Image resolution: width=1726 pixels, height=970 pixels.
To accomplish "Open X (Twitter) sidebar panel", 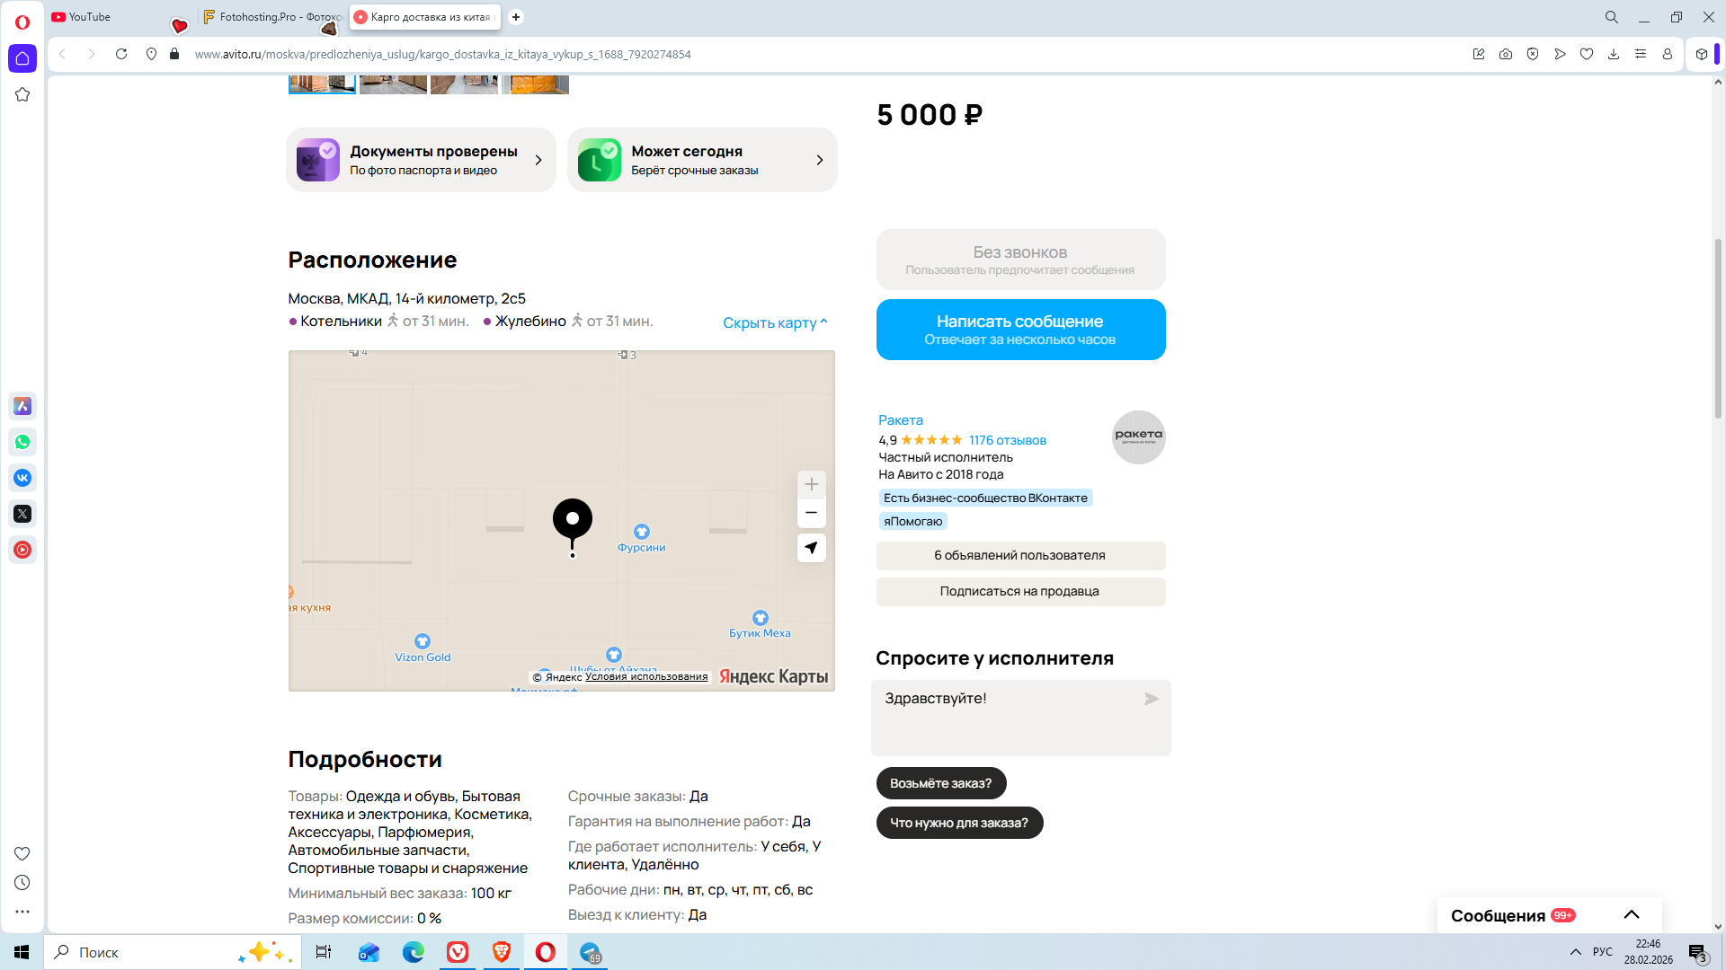I will (22, 514).
